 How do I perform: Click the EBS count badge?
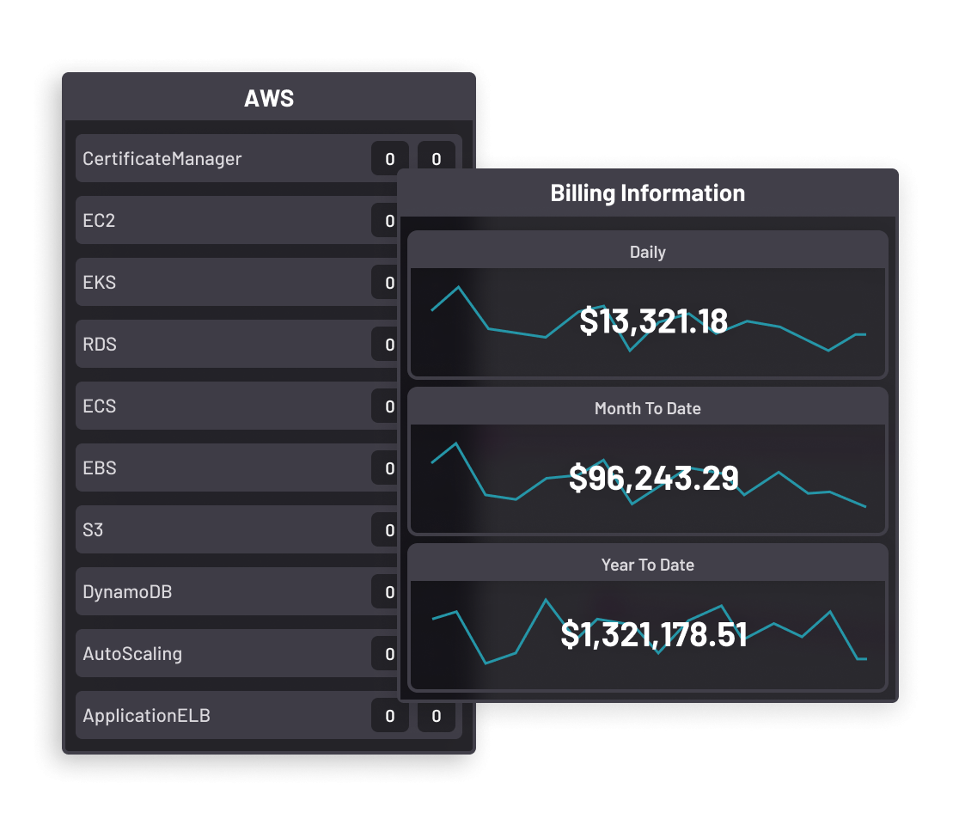point(388,467)
